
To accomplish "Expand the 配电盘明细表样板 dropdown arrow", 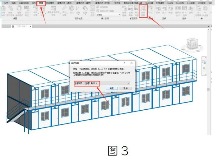I will 60,14.
